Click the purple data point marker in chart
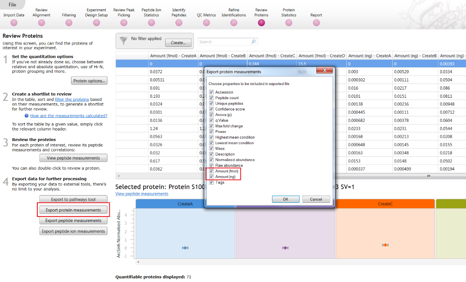 (285, 248)
